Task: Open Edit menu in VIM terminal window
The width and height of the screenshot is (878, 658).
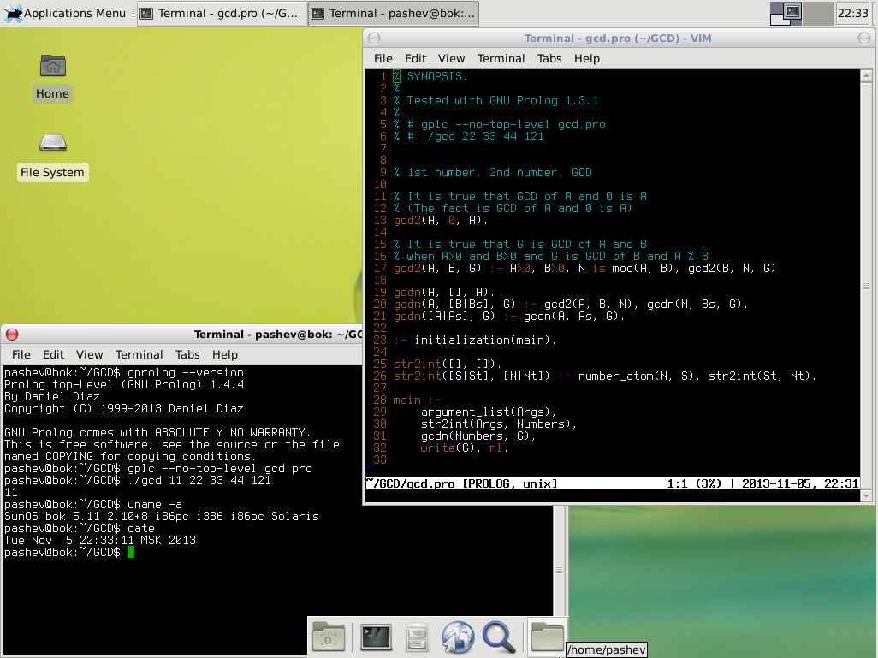Action: 416,58
